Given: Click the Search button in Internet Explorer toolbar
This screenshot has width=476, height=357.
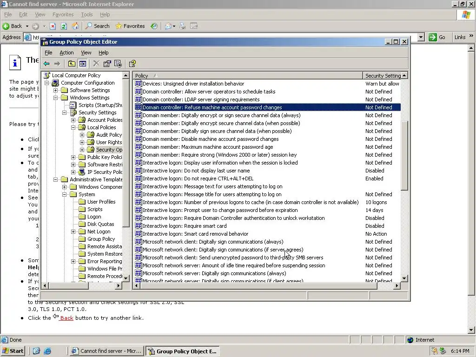Looking at the screenshot, I should (98, 26).
